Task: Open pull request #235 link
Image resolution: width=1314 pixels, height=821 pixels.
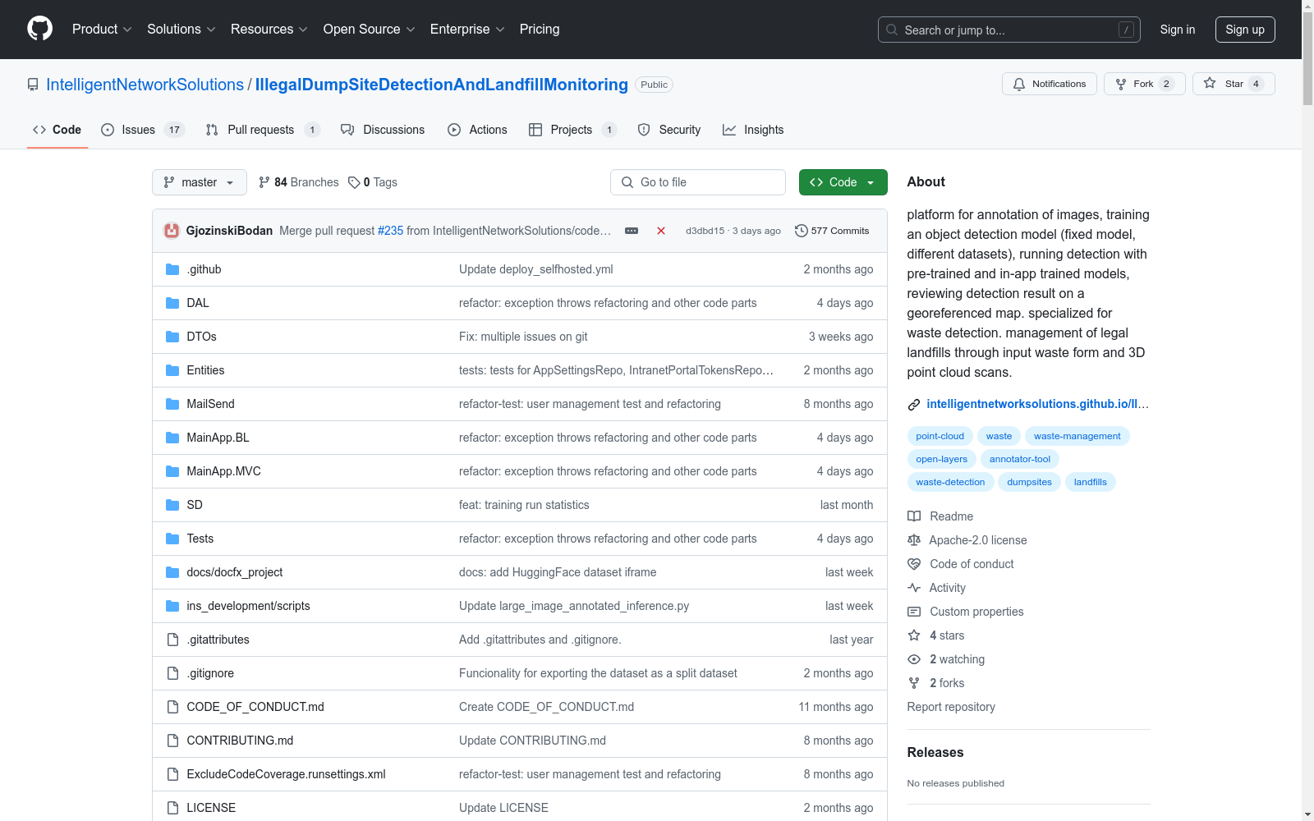Action: coord(390,231)
